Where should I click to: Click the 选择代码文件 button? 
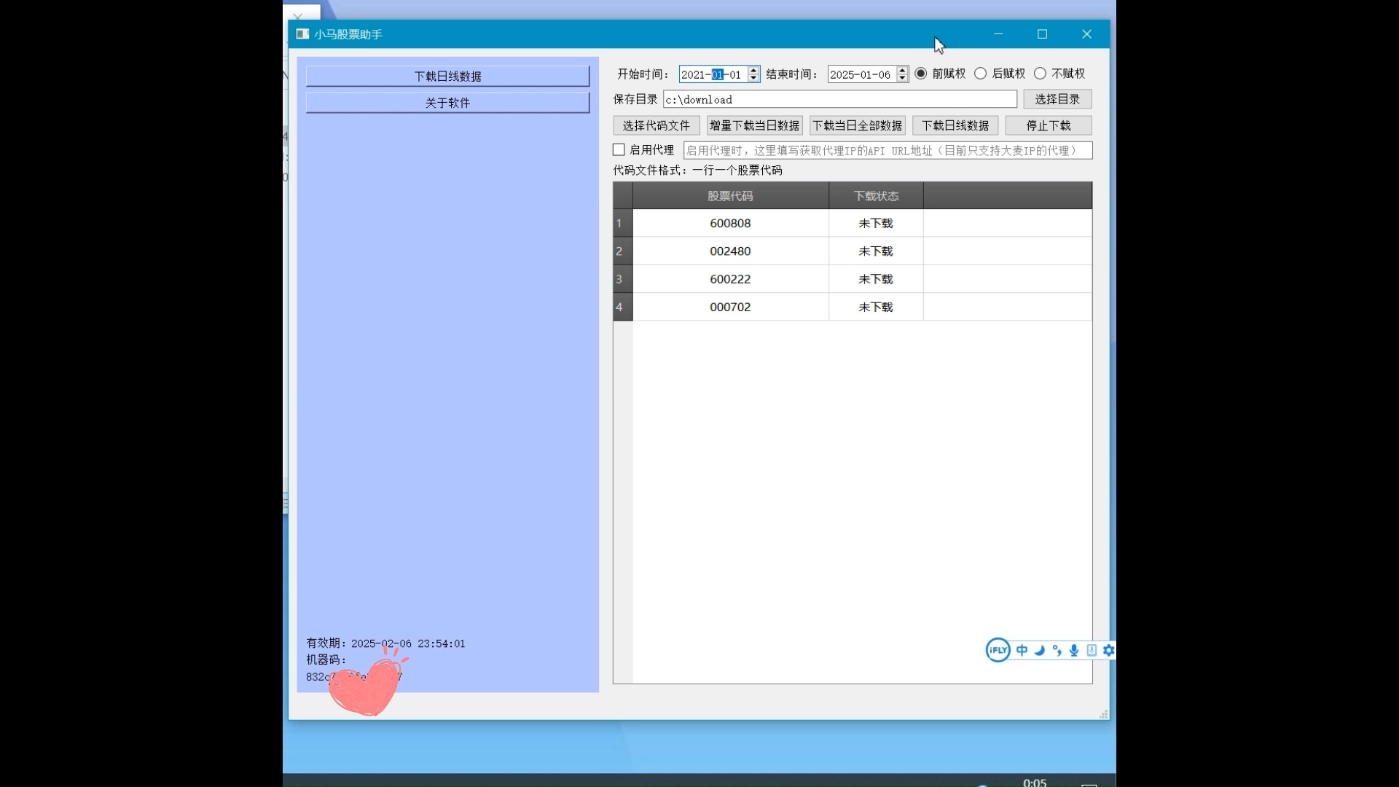tap(656, 125)
